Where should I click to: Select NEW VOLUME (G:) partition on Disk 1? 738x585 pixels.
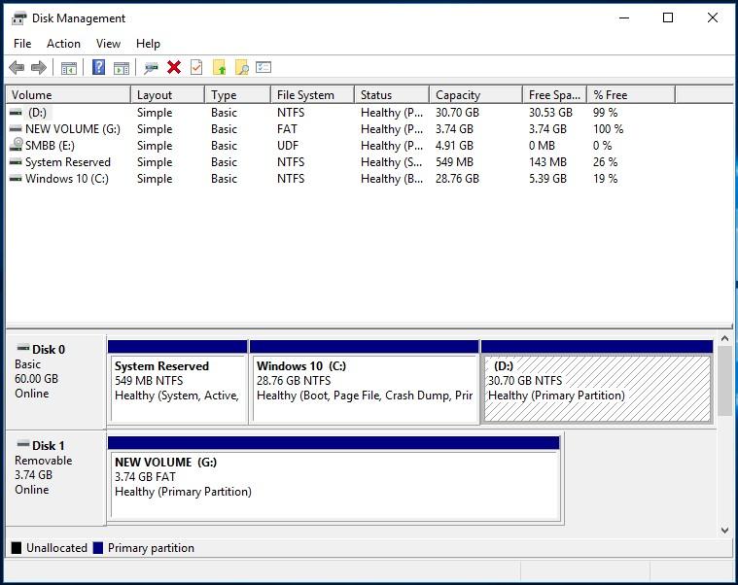pyautogui.click(x=334, y=480)
